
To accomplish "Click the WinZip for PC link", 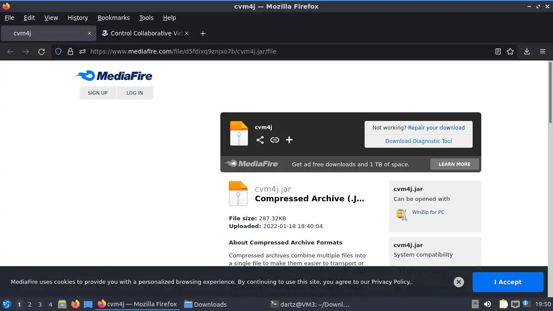I will point(428,212).
